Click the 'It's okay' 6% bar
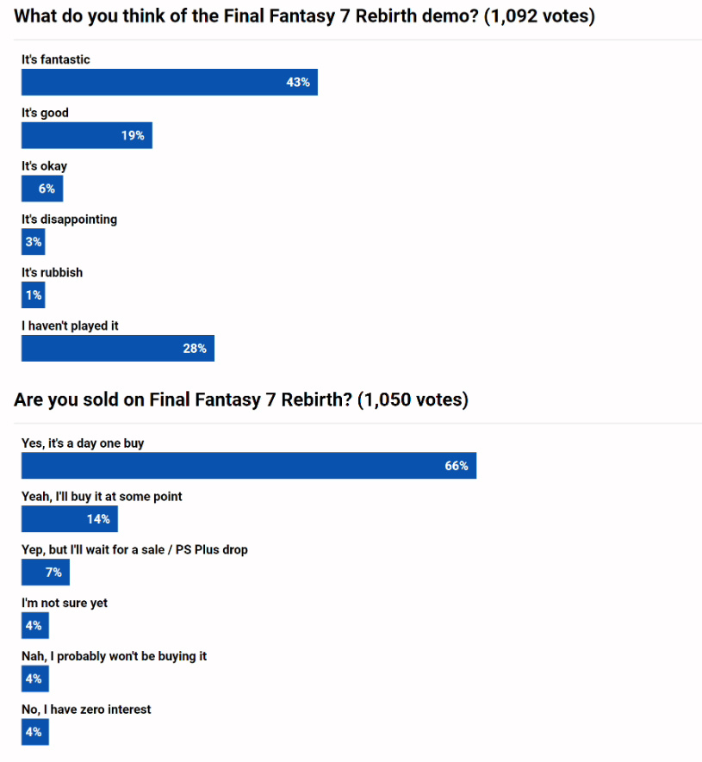The image size is (702, 762). 42,189
